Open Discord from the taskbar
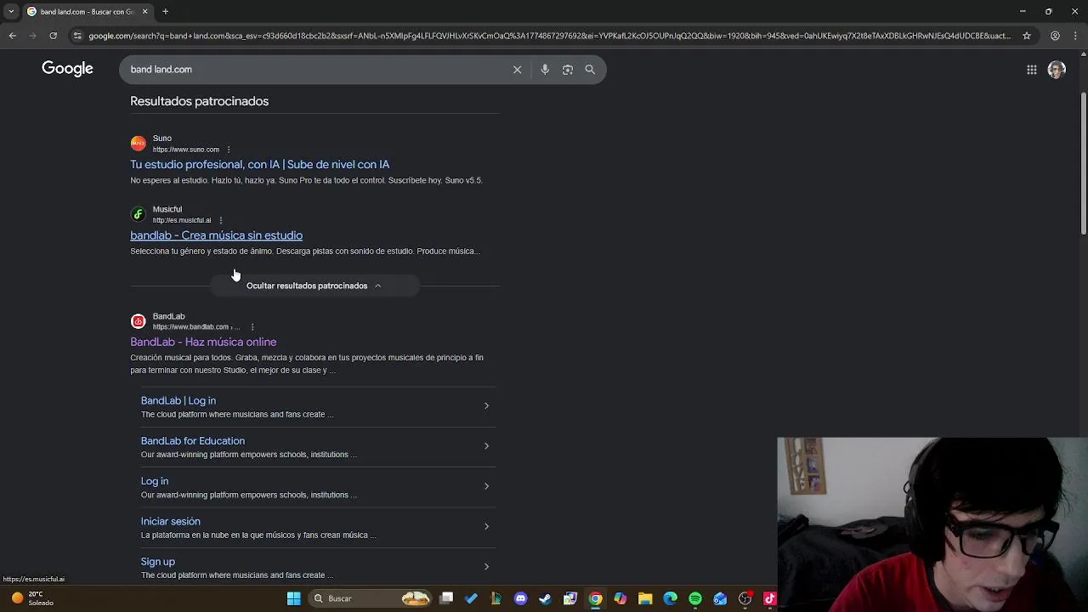Image resolution: width=1088 pixels, height=612 pixels. tap(520, 598)
